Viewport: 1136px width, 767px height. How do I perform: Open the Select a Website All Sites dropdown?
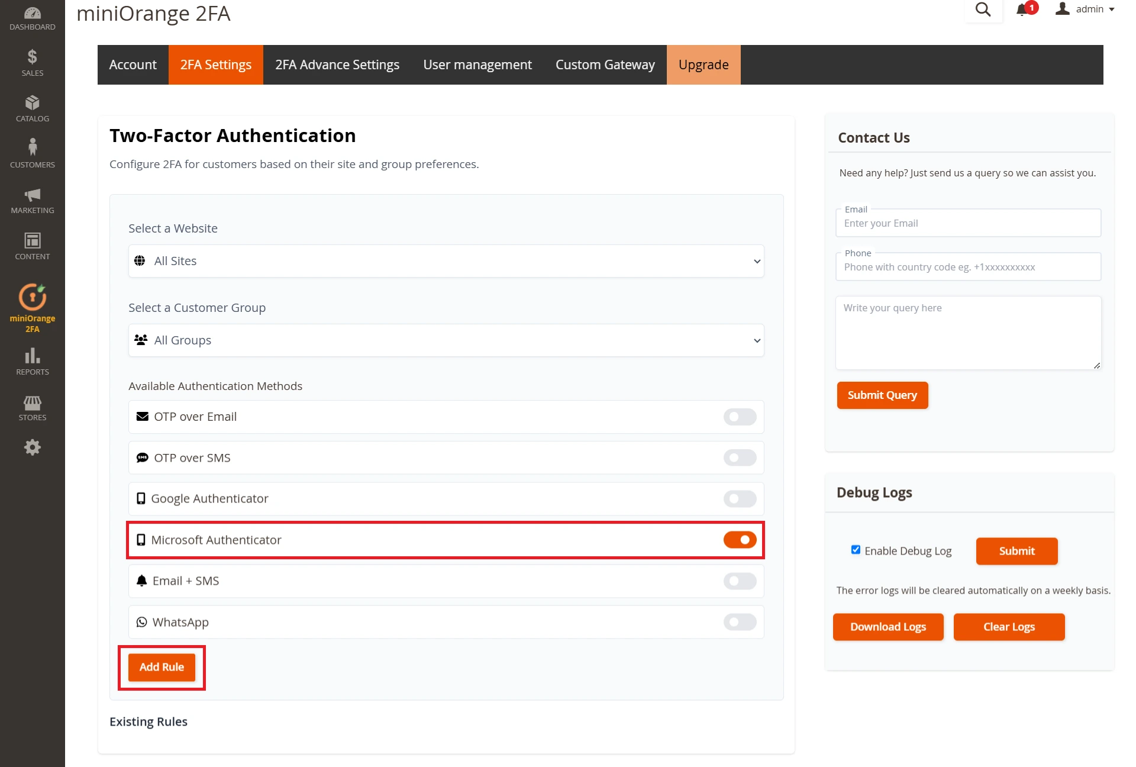point(446,261)
